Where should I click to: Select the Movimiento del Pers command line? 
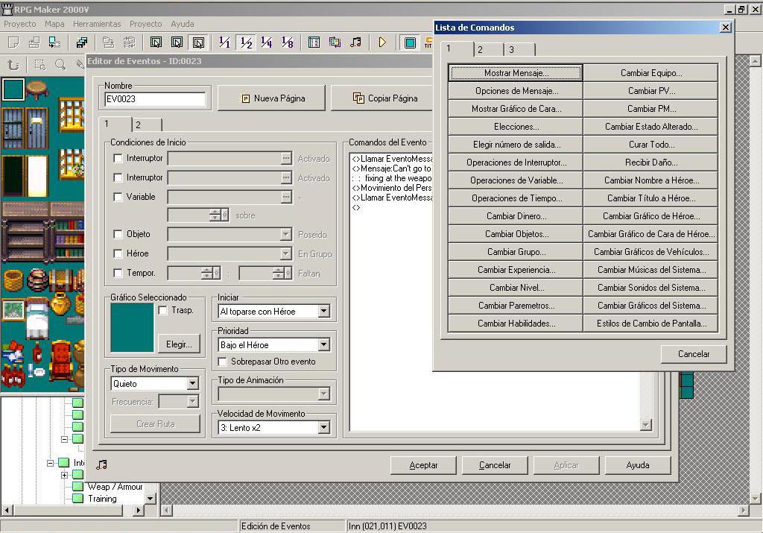(x=392, y=188)
